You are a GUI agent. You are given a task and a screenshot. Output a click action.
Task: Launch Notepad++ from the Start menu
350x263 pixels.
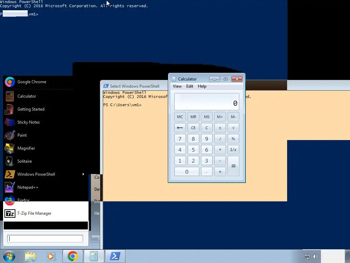[46, 187]
